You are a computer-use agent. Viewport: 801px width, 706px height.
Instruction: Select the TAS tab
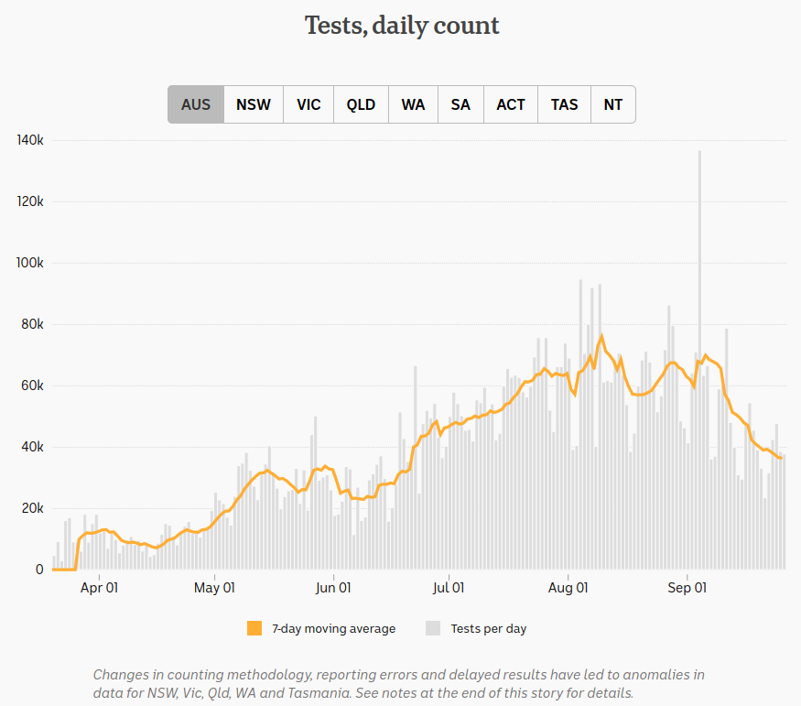click(564, 104)
